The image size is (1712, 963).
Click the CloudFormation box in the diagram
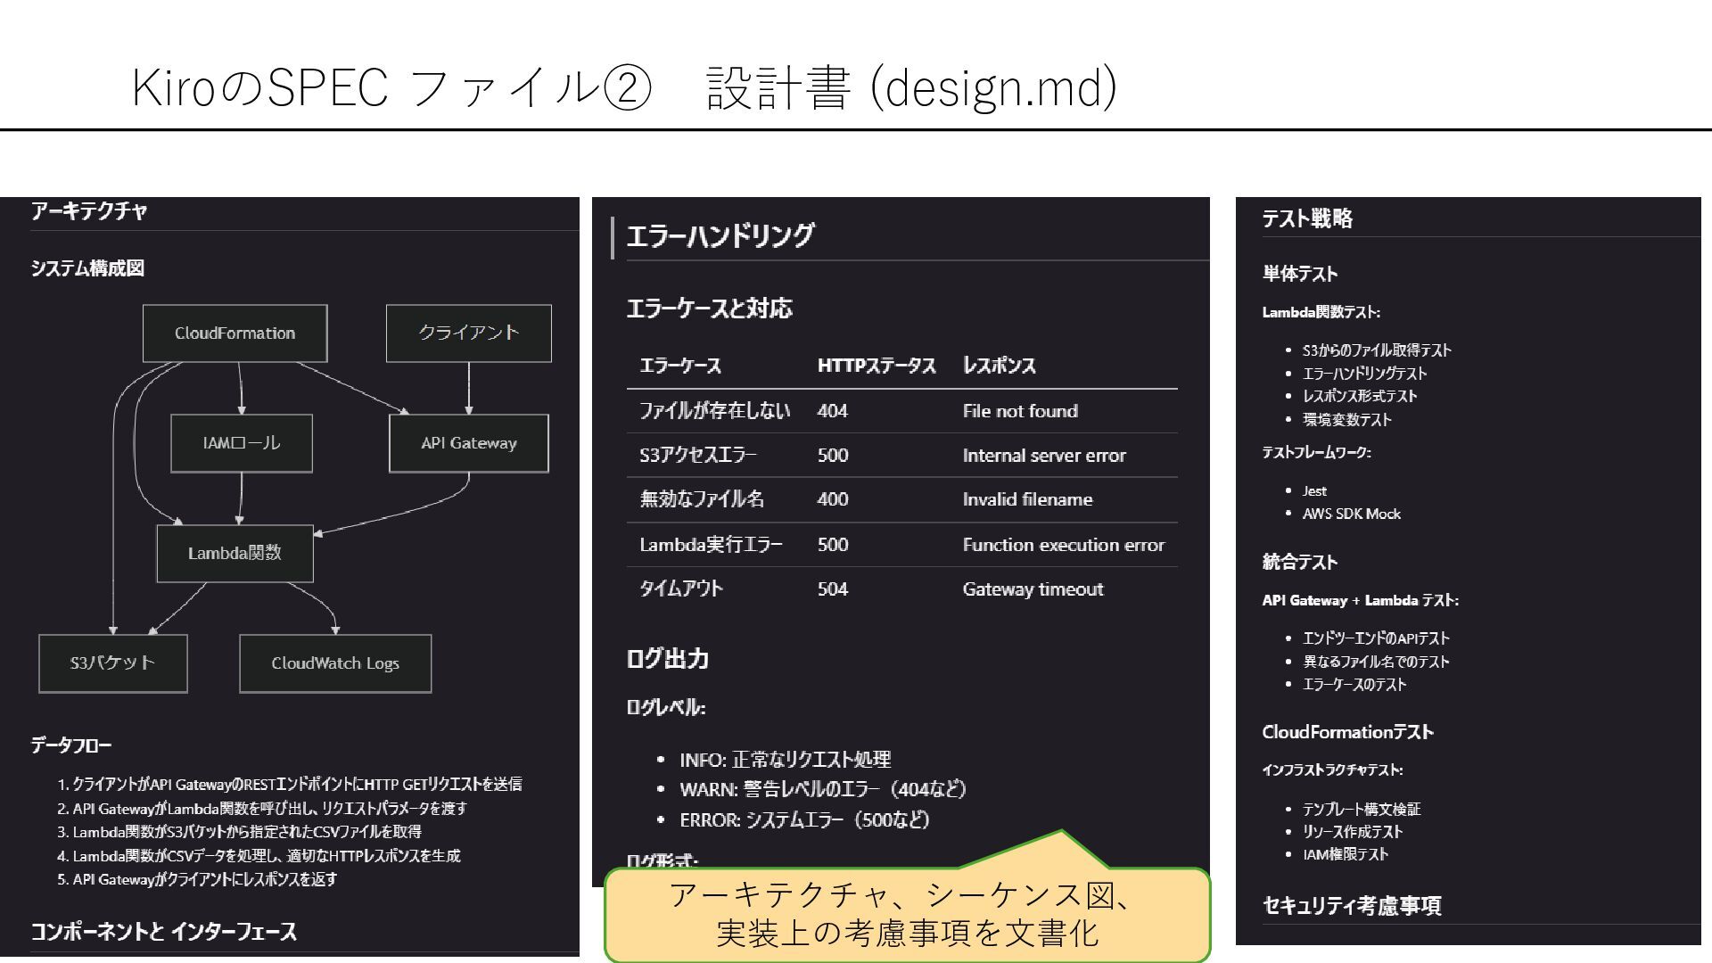click(235, 333)
